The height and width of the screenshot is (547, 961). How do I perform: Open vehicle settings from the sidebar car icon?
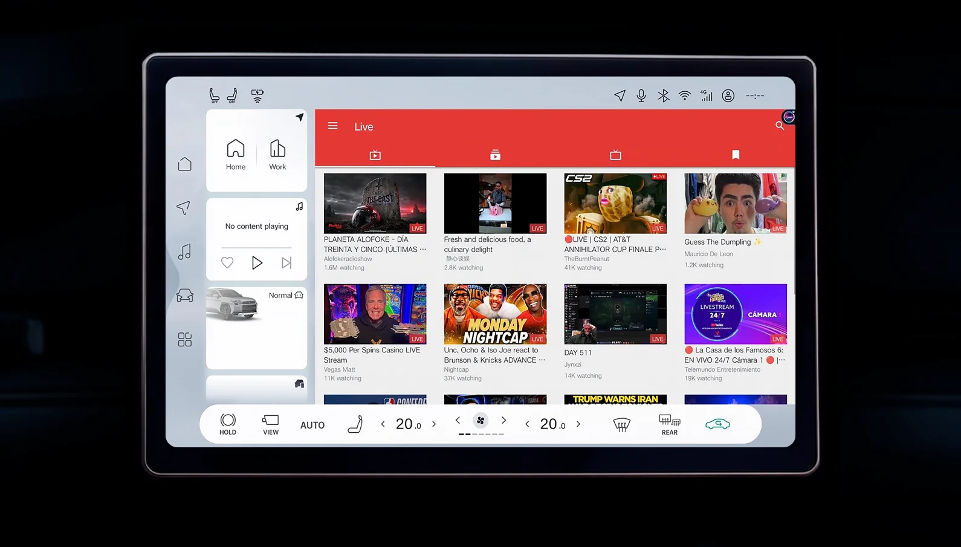click(x=185, y=296)
